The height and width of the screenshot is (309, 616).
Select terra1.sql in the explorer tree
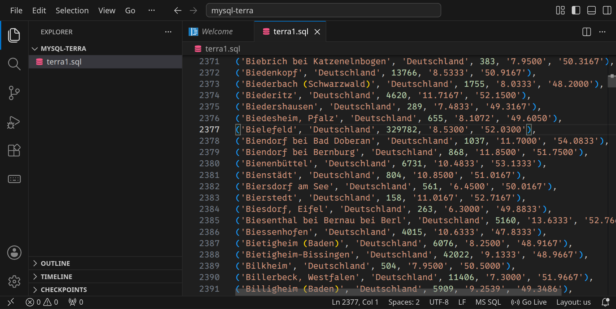(x=105, y=62)
